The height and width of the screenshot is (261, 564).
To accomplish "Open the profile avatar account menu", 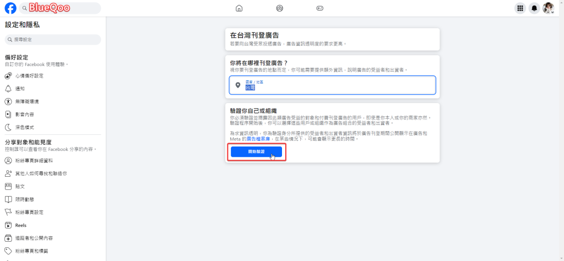I will 548,8.
